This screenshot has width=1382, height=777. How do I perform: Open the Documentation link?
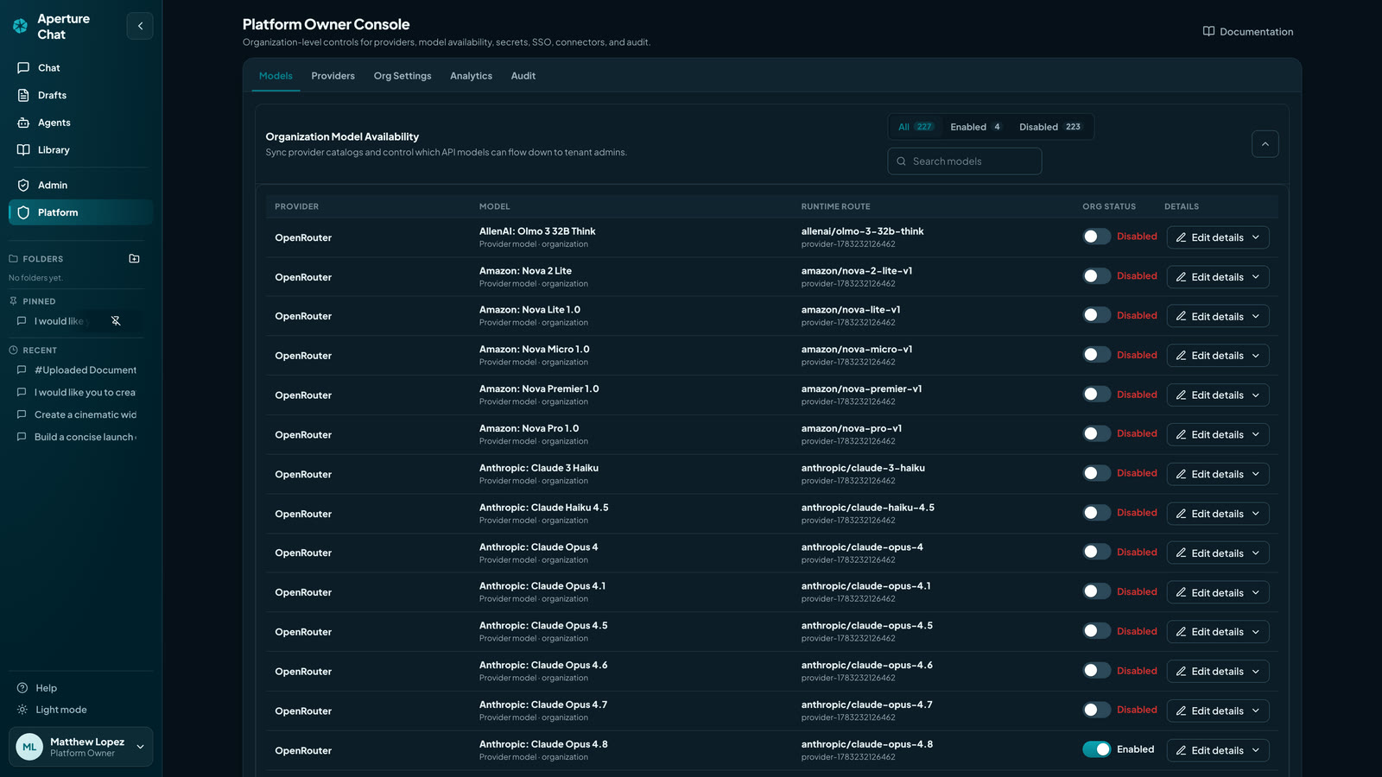point(1247,32)
